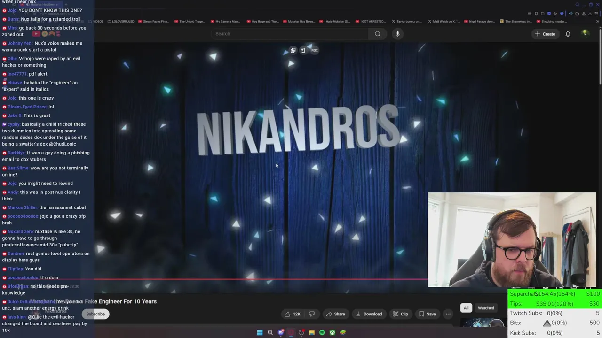Take a snapshot with the browser capture icon
This screenshot has width=602, height=338.
point(543,14)
